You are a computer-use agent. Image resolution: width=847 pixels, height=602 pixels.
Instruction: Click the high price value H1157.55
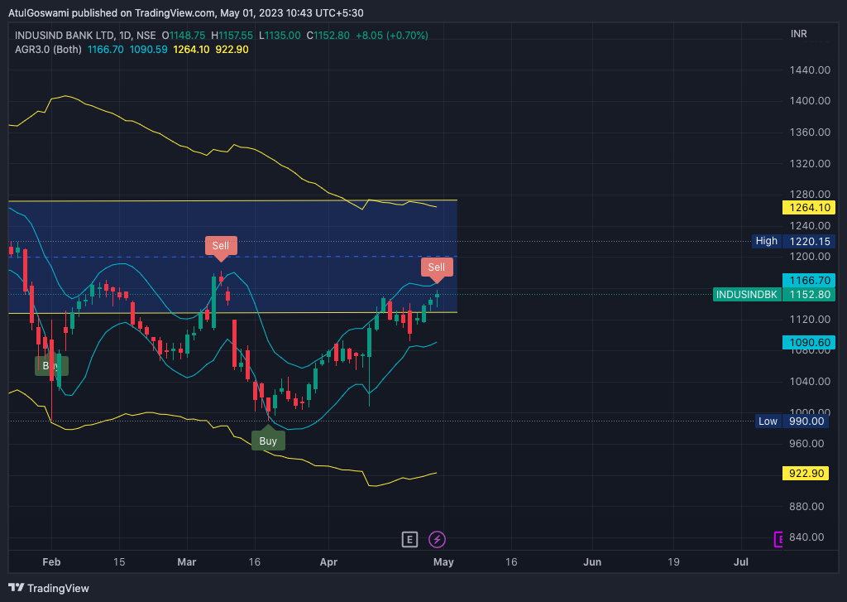[x=232, y=35]
